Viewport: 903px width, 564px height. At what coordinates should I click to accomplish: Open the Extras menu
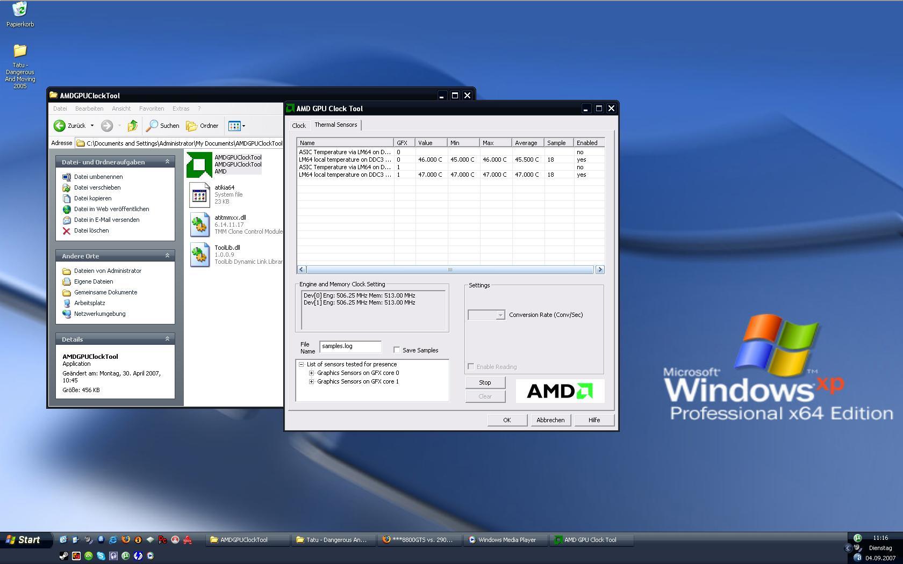(181, 109)
